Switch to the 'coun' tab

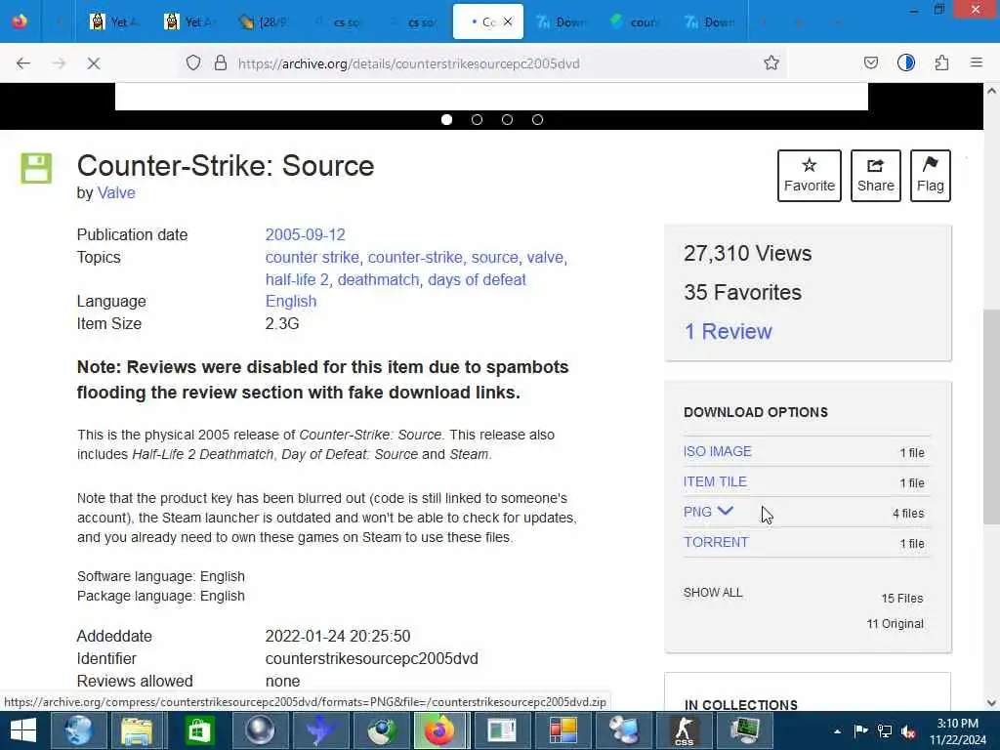click(635, 21)
